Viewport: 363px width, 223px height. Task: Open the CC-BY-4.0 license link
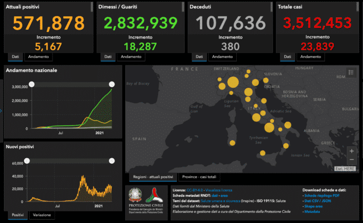pyautogui.click(x=194, y=190)
